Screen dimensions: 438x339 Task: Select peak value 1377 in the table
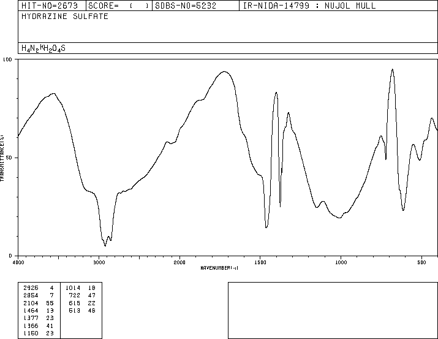(31, 318)
